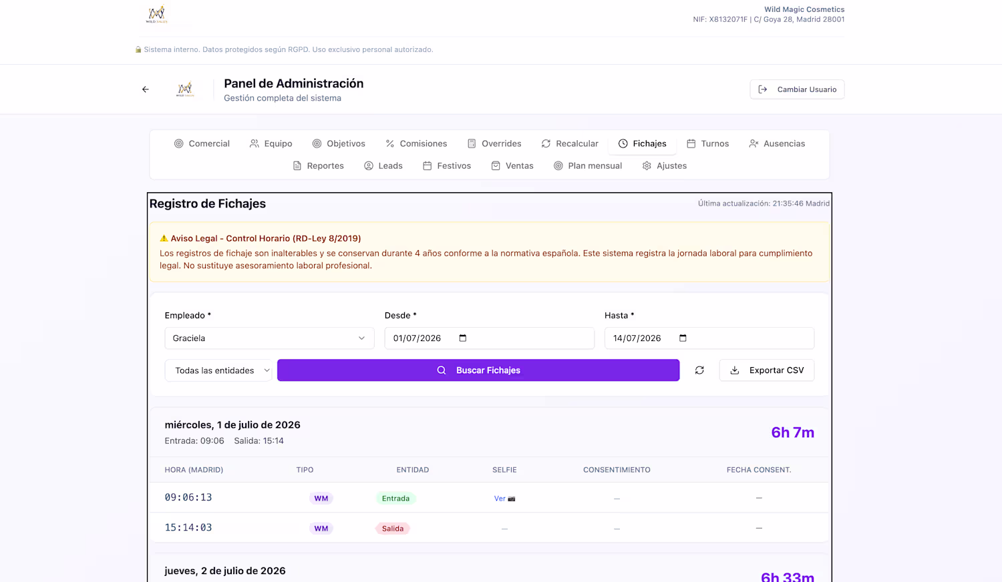
Task: Open the Ventas tab
Action: pyautogui.click(x=512, y=166)
